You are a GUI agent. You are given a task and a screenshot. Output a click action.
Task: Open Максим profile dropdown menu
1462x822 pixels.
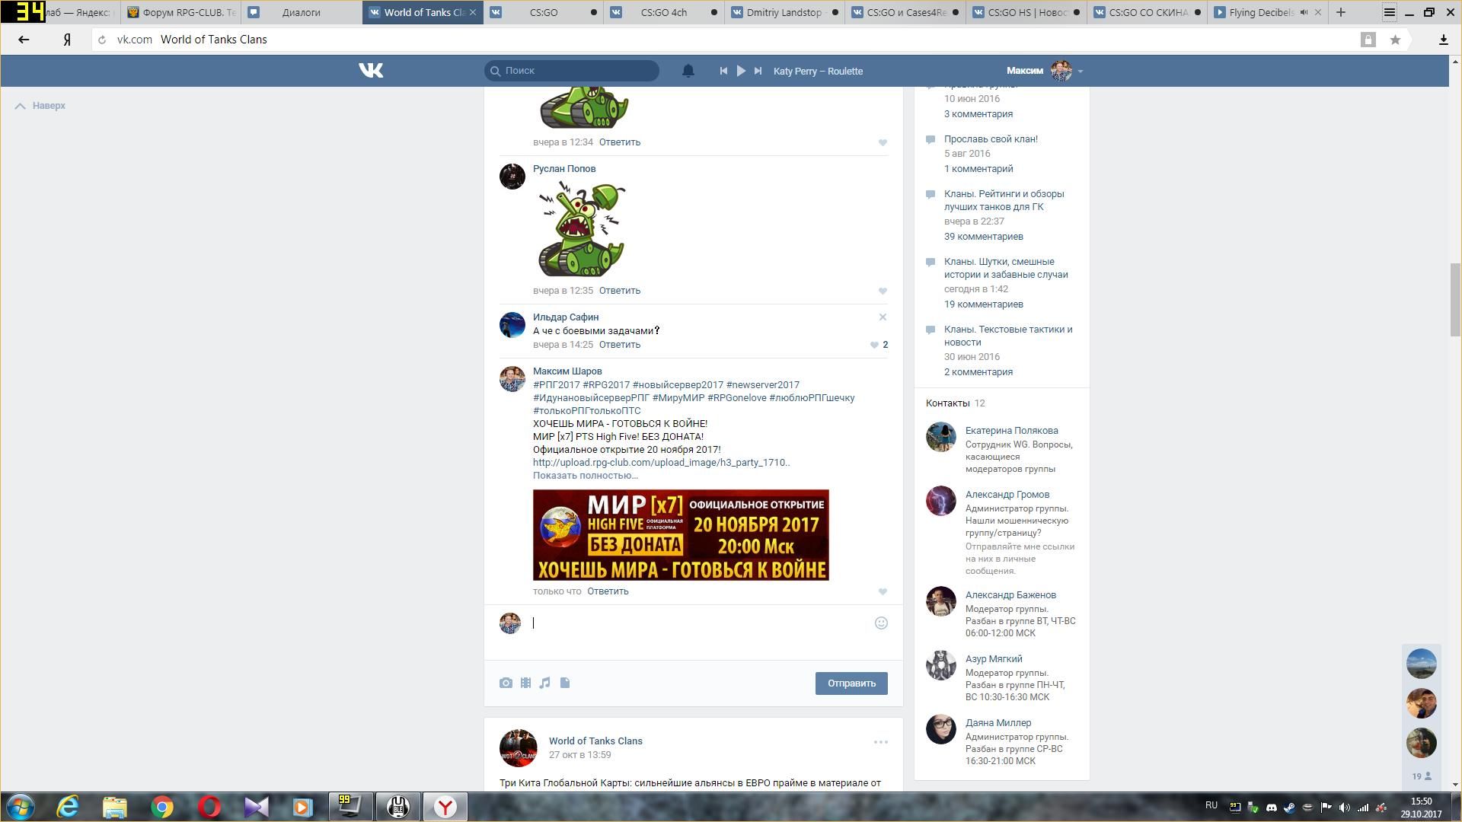(1080, 72)
